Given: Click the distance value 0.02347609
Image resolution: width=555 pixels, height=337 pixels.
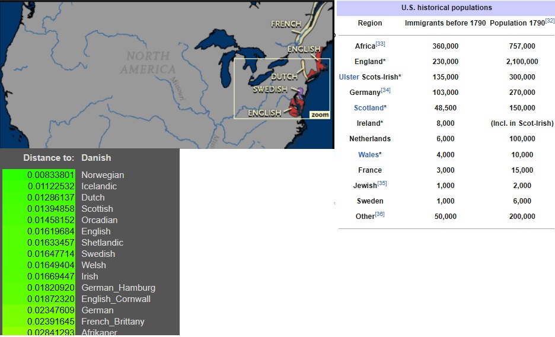Looking at the screenshot, I should 51,310.
